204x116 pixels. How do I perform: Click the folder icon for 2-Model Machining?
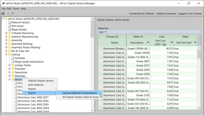point(9,33)
